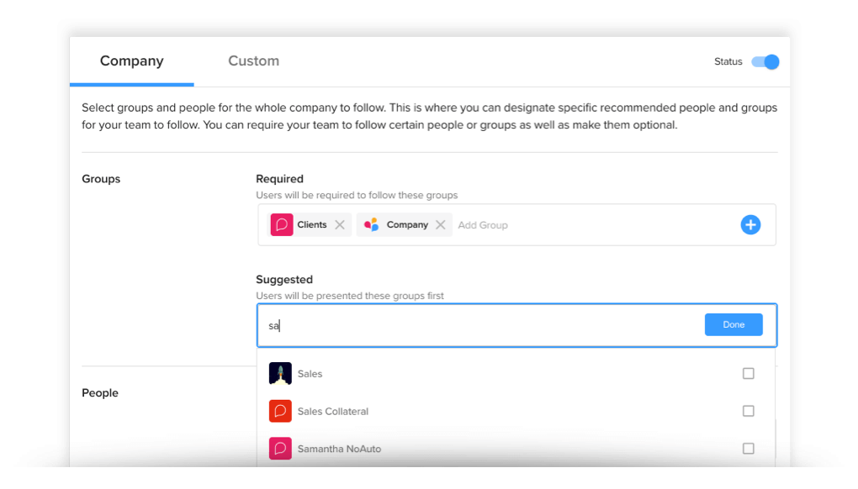
Task: Click the pink Clients group icon
Action: (x=281, y=224)
